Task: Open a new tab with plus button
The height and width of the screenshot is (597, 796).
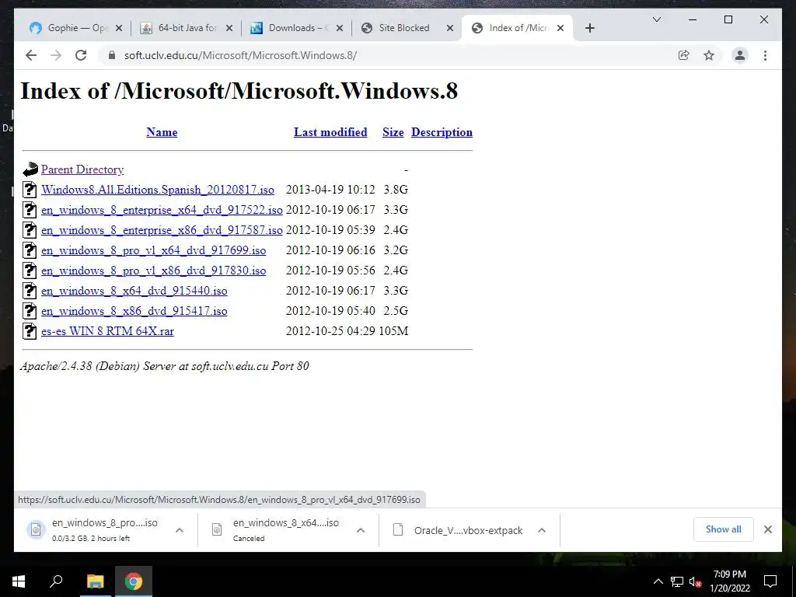Action: (x=589, y=28)
